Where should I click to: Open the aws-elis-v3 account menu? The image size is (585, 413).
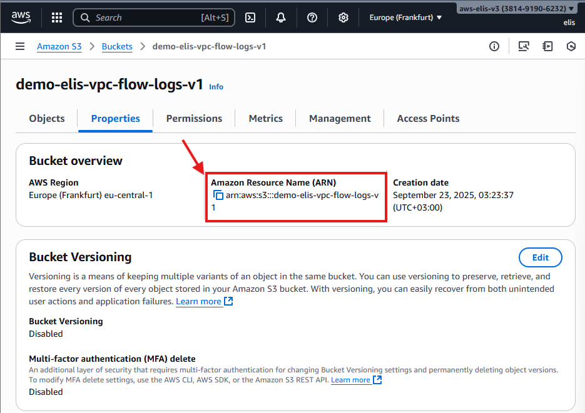(x=516, y=9)
